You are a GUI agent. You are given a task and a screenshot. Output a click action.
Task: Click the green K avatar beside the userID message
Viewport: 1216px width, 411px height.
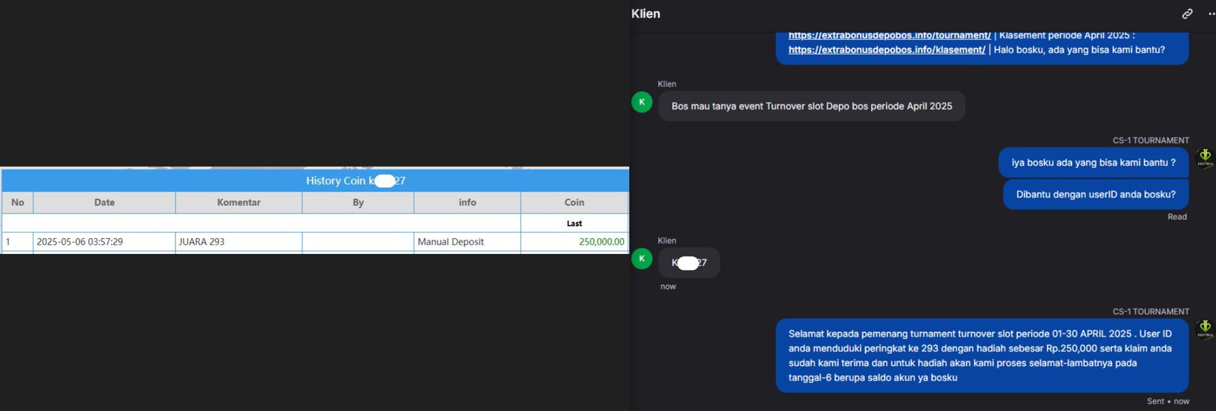(x=642, y=258)
